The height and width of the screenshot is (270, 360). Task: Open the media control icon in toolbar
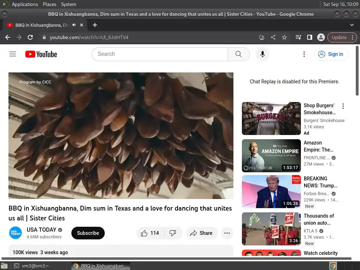click(298, 37)
